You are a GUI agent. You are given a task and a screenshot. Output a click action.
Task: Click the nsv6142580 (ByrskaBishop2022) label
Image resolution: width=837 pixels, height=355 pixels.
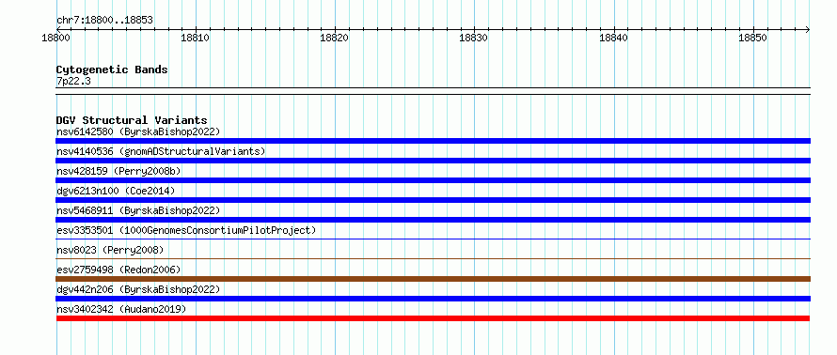[137, 131]
